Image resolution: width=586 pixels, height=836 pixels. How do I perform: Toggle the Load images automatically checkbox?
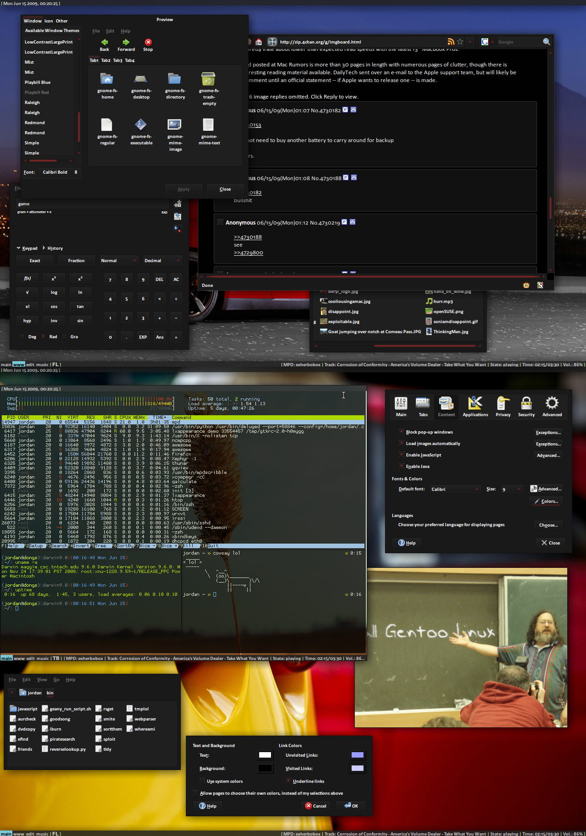[x=402, y=443]
